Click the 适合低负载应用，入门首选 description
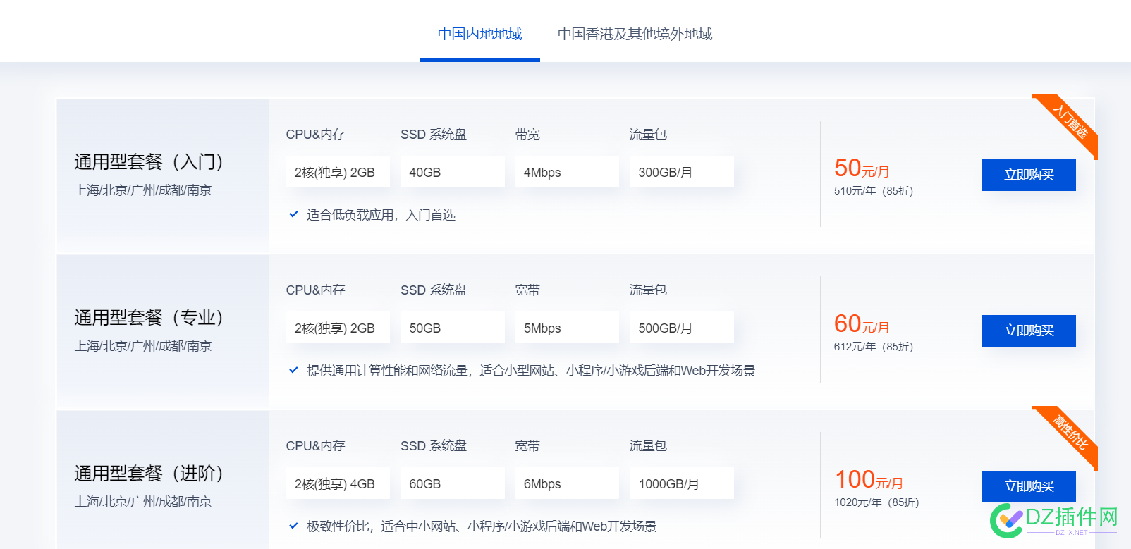 [x=381, y=215]
